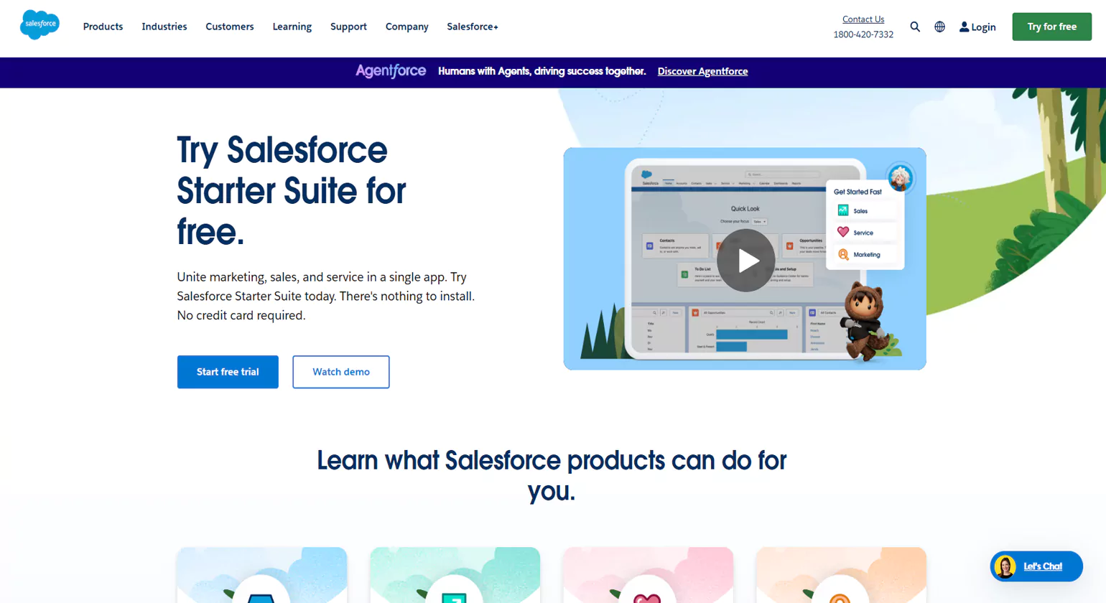The width and height of the screenshot is (1106, 603).
Task: Expand the Company navigation menu
Action: [406, 27]
